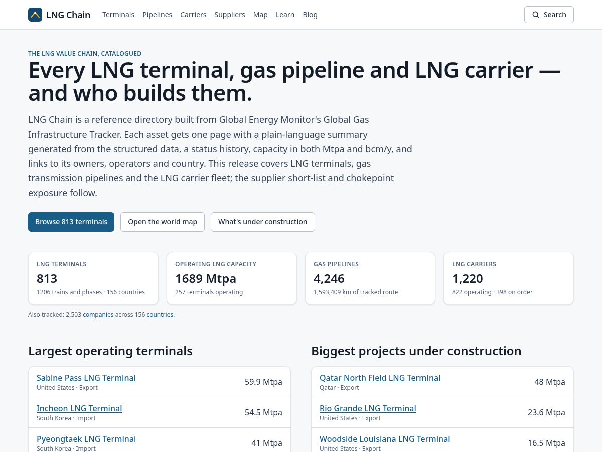This screenshot has width=602, height=452.
Task: Click the LNG Terminals 813 stat card
Action: (93, 278)
